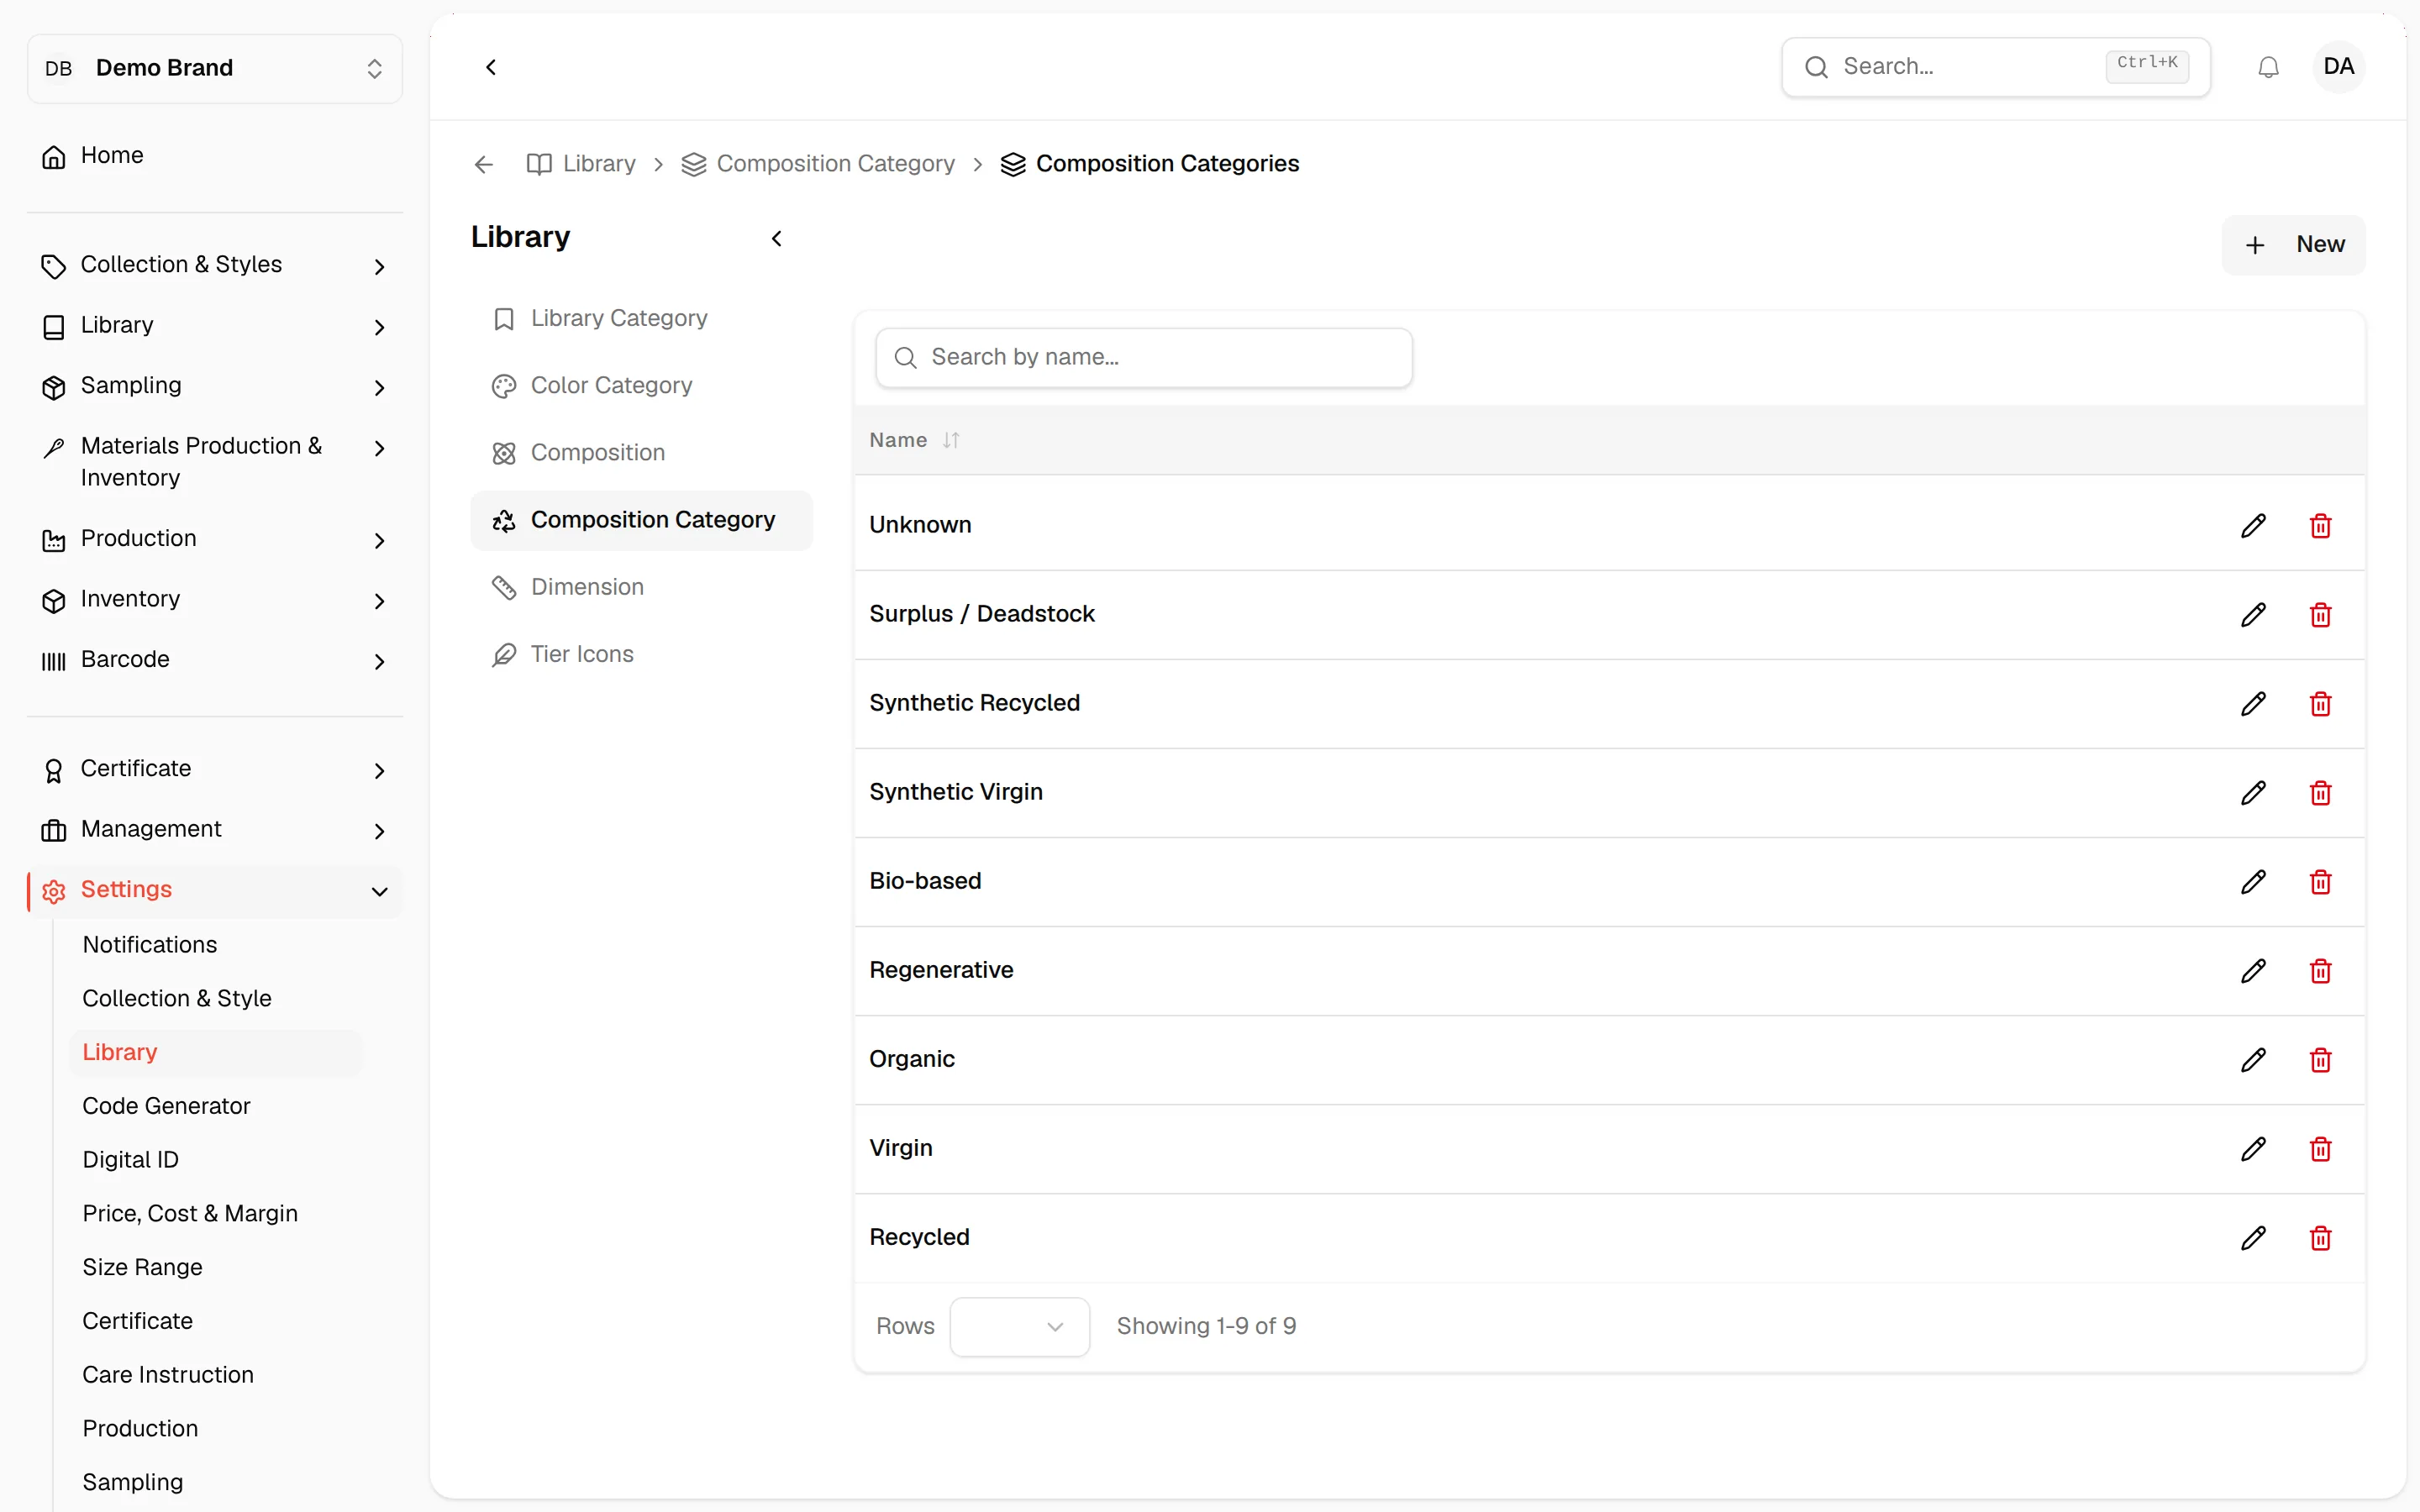Delete the Synthetic Virgin category
Viewport: 2420px width, 1512px height.
pos(2320,793)
